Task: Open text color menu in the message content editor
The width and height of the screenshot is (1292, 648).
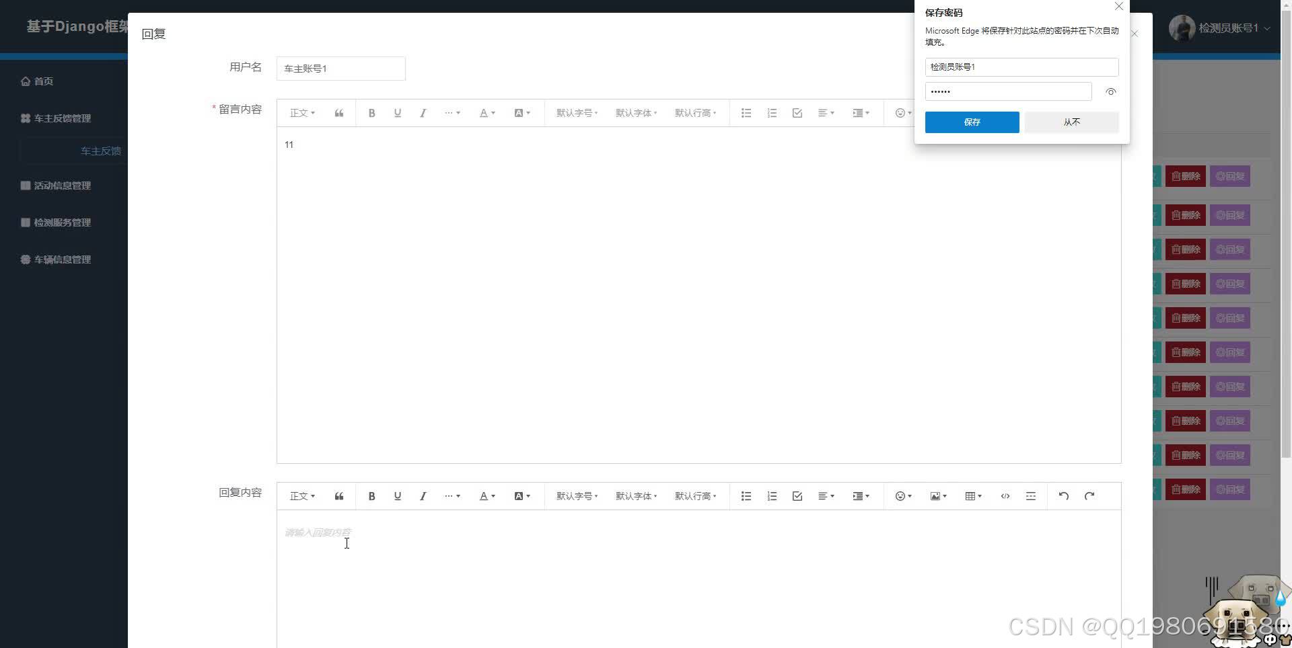Action: (487, 113)
